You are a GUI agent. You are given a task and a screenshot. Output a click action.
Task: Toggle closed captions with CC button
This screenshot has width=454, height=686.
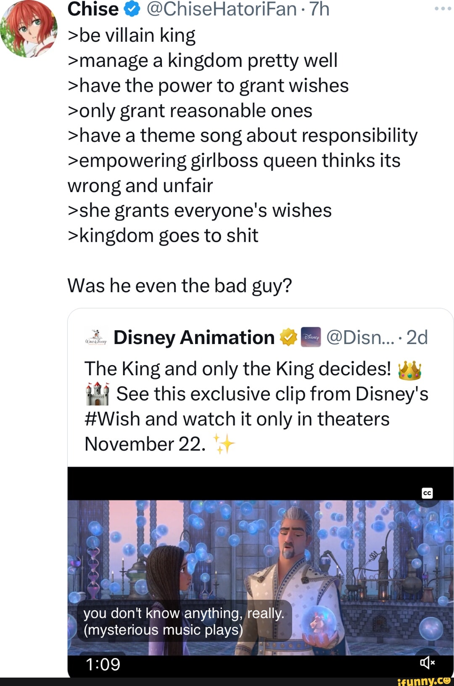pos(427,493)
